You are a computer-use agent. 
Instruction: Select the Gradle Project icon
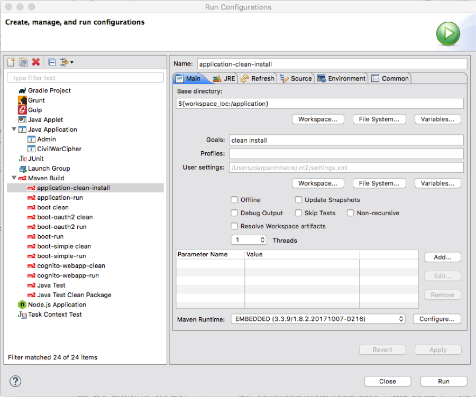point(22,90)
